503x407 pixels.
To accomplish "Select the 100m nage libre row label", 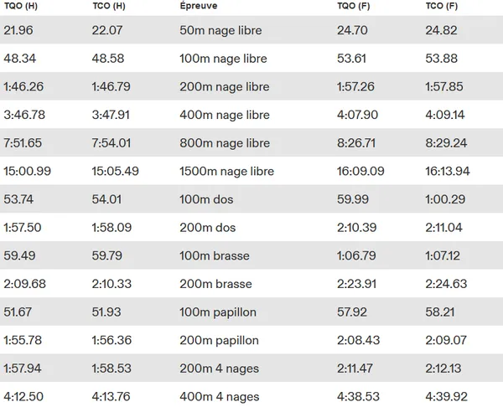I will [224, 59].
